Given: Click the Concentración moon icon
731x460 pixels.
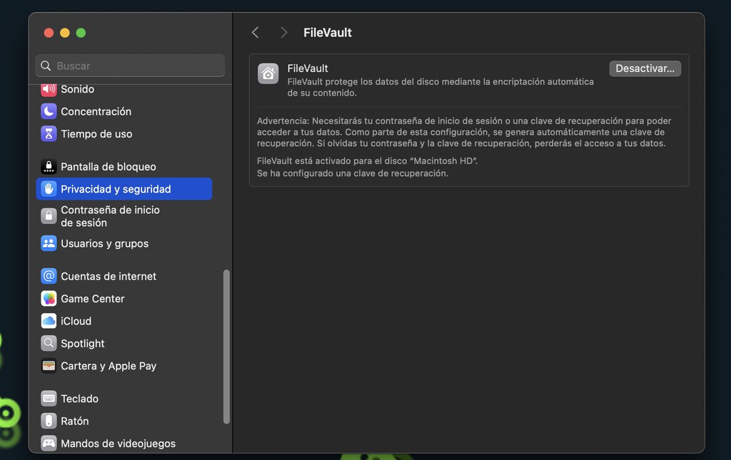Looking at the screenshot, I should point(49,111).
